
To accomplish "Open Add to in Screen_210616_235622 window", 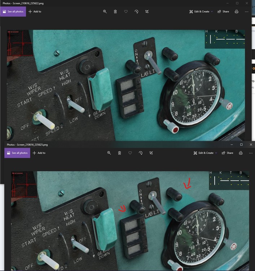I will pos(35,12).
